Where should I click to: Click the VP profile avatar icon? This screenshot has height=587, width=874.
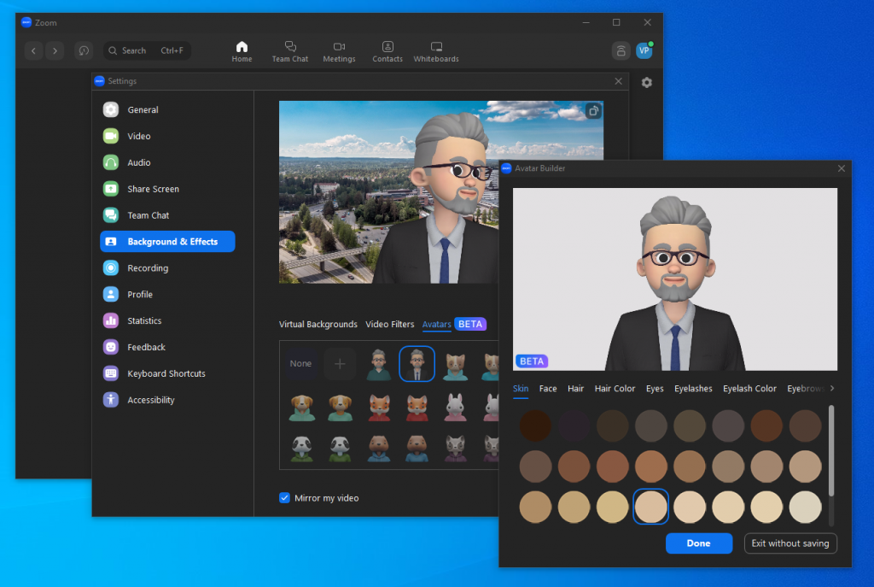pos(644,50)
